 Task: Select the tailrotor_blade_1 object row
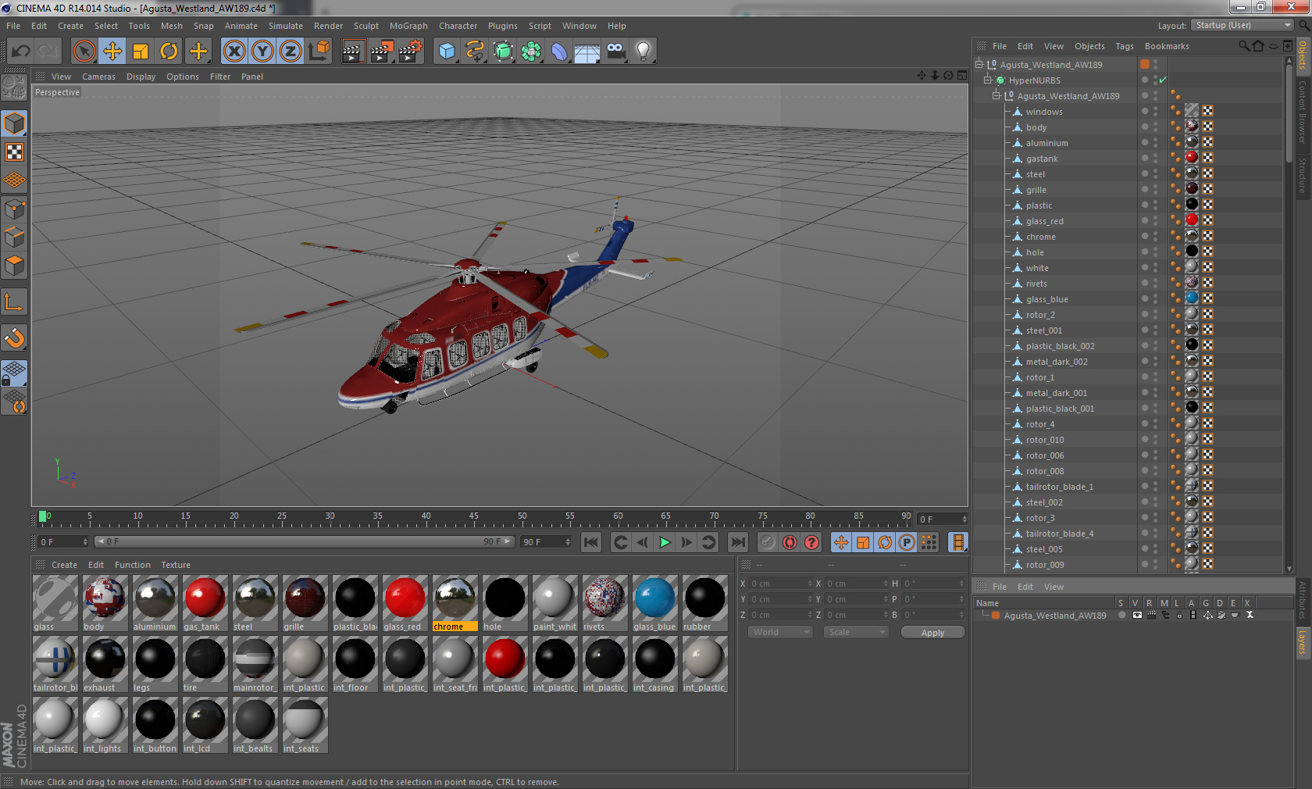point(1059,487)
